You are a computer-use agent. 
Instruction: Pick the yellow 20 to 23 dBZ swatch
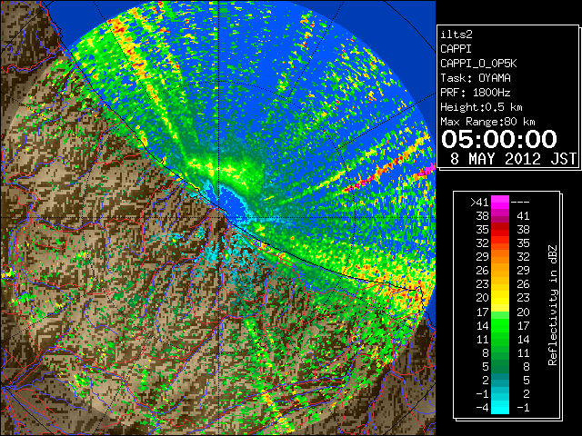click(x=500, y=298)
